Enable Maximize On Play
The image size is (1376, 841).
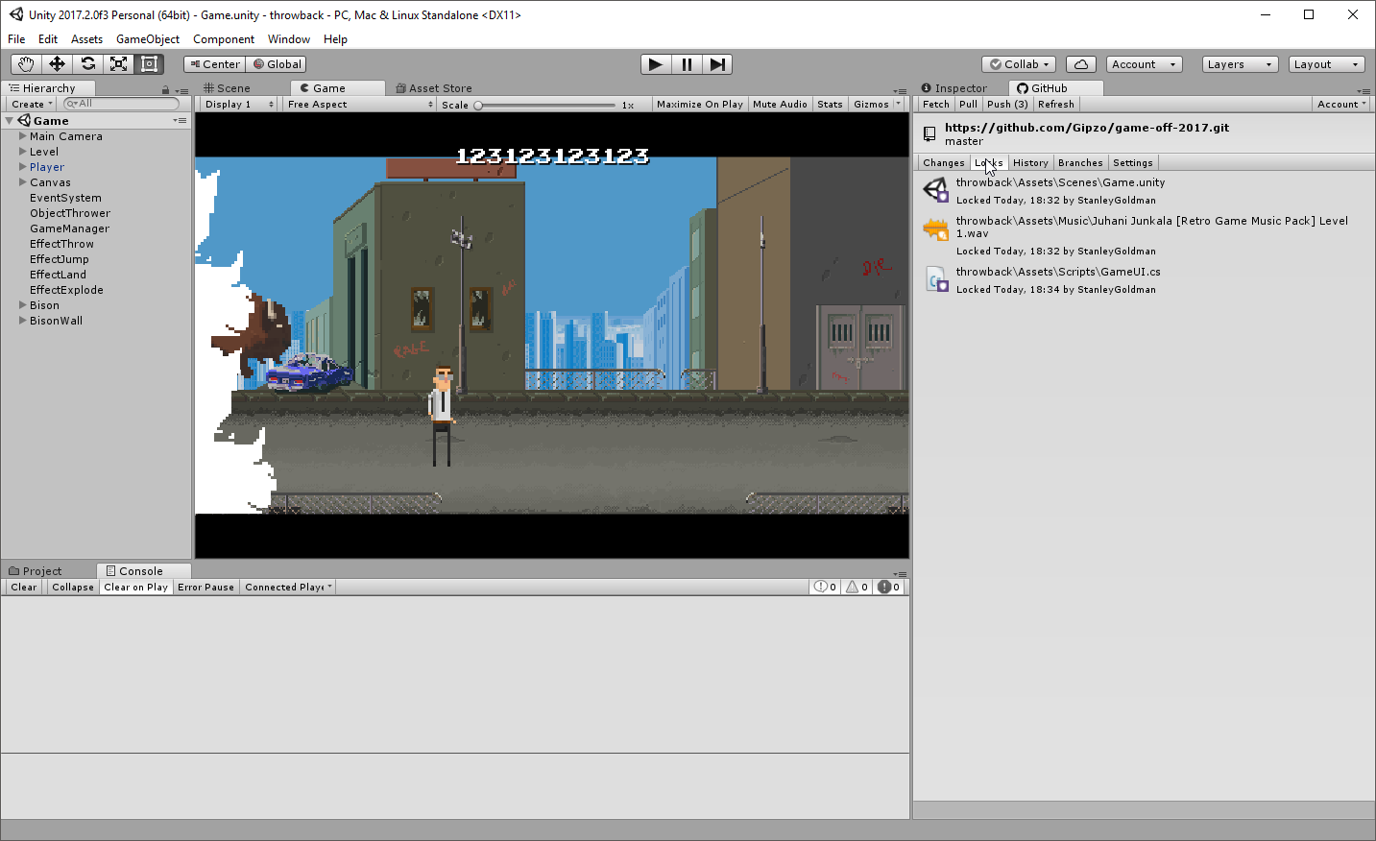[700, 104]
